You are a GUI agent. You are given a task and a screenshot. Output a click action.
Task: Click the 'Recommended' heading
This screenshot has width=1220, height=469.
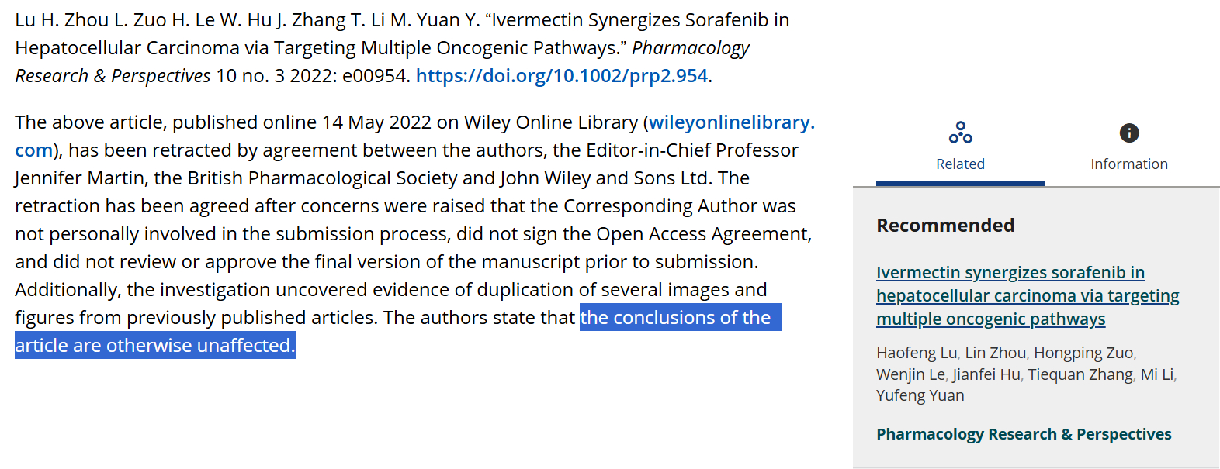coord(945,226)
